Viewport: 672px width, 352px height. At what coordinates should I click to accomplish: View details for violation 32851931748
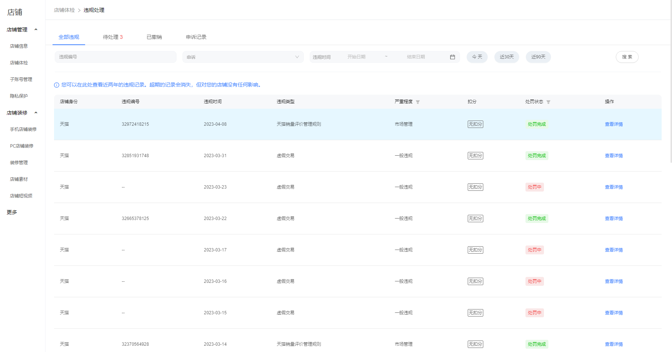[x=614, y=156]
